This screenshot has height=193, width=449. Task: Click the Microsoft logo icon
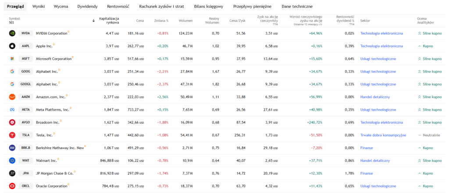point(12,58)
